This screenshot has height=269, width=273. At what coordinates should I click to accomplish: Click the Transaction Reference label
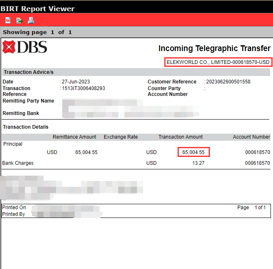coord(16,91)
